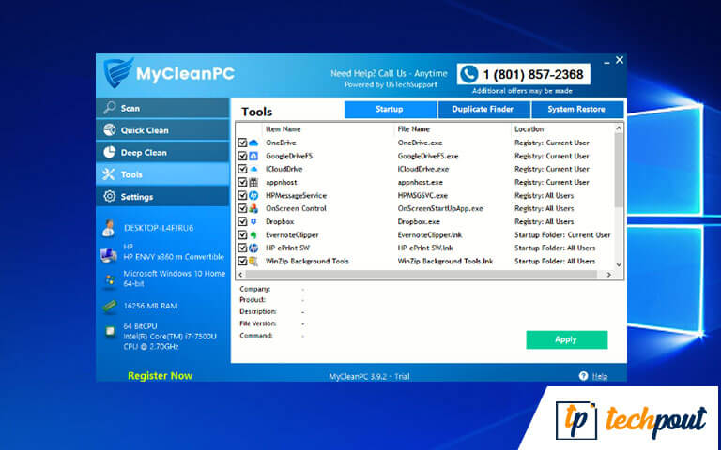Toggle the GoogleDriveFS checkbox
This screenshot has width=721, height=450.
(x=242, y=156)
